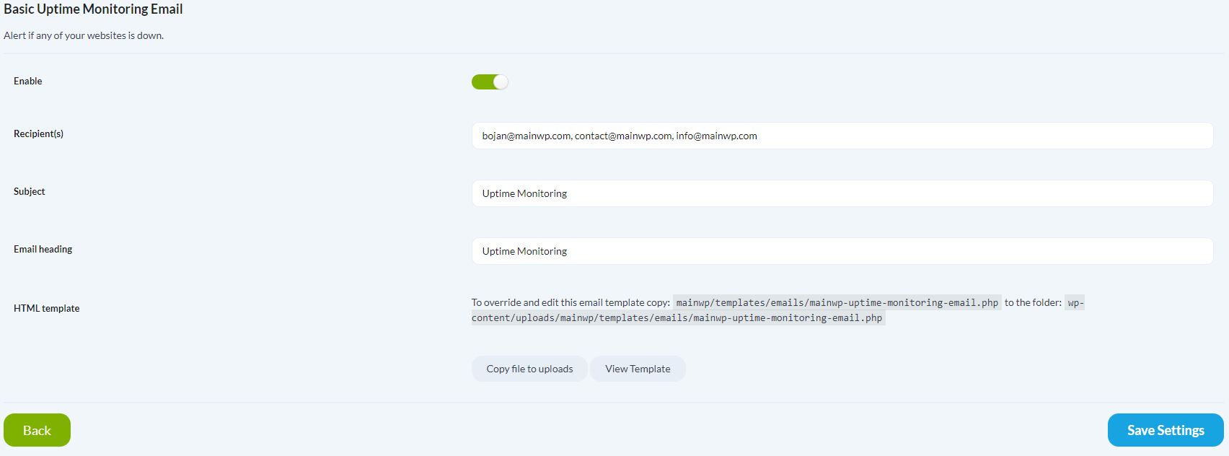Click the 'Alert if any of your websites is down' text
Screen dimensions: 1229x456
pyautogui.click(x=84, y=35)
